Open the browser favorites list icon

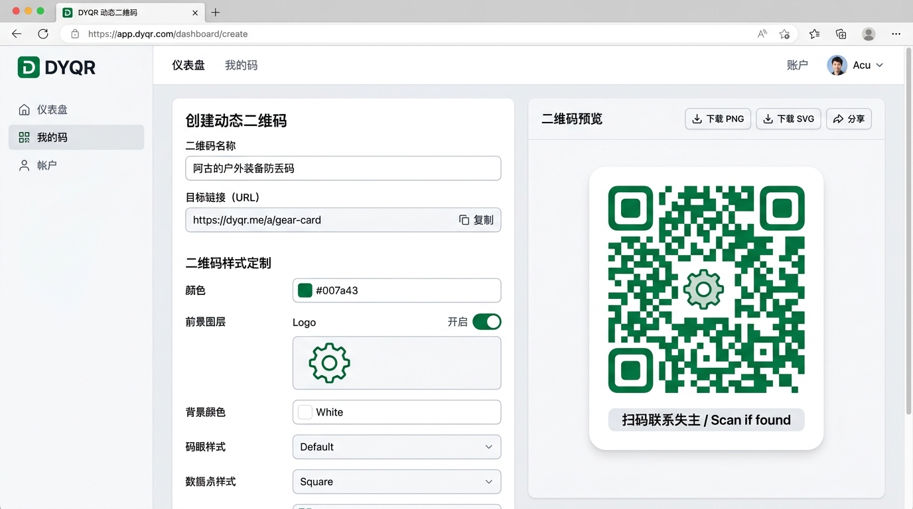[x=814, y=34]
